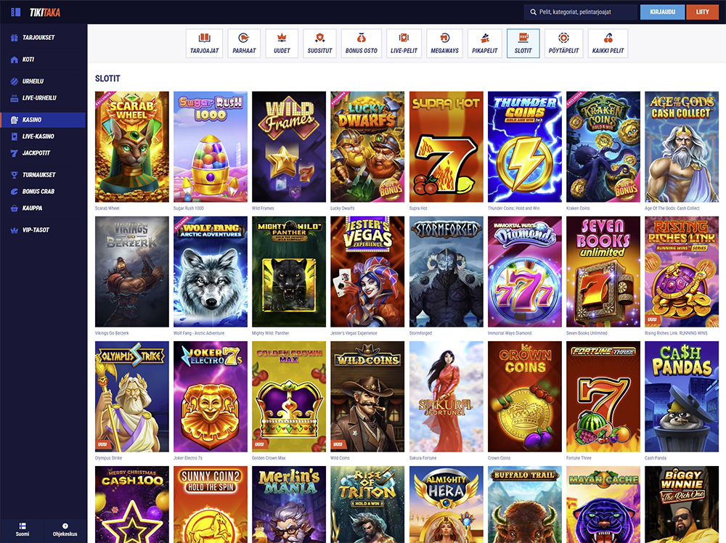Viewport: 726px width, 543px height.
Task: Open Koti link in sidebar
Action: [x=28, y=60]
